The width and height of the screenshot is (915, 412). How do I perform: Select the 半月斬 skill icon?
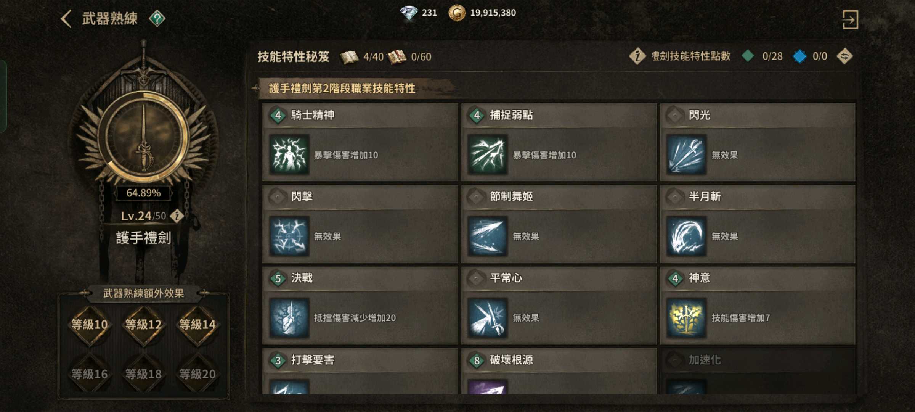686,236
